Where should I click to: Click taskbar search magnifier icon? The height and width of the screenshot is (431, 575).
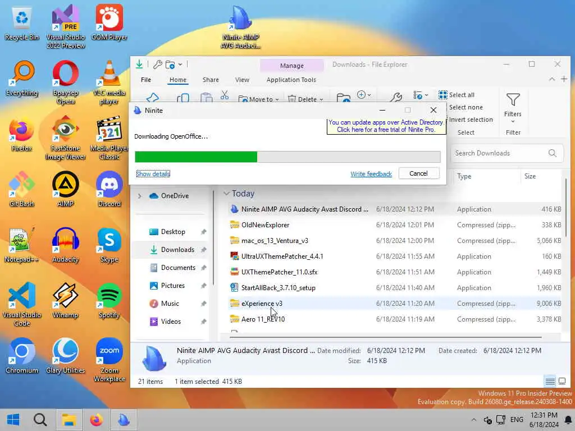[x=40, y=420]
